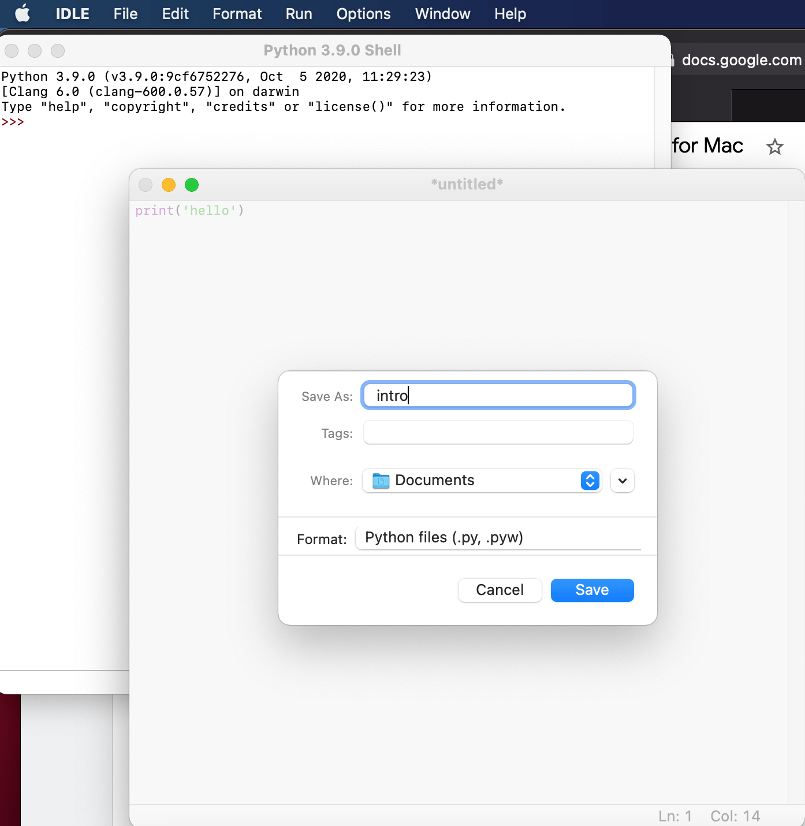
Task: Click the docs.google.com address text
Action: point(741,60)
